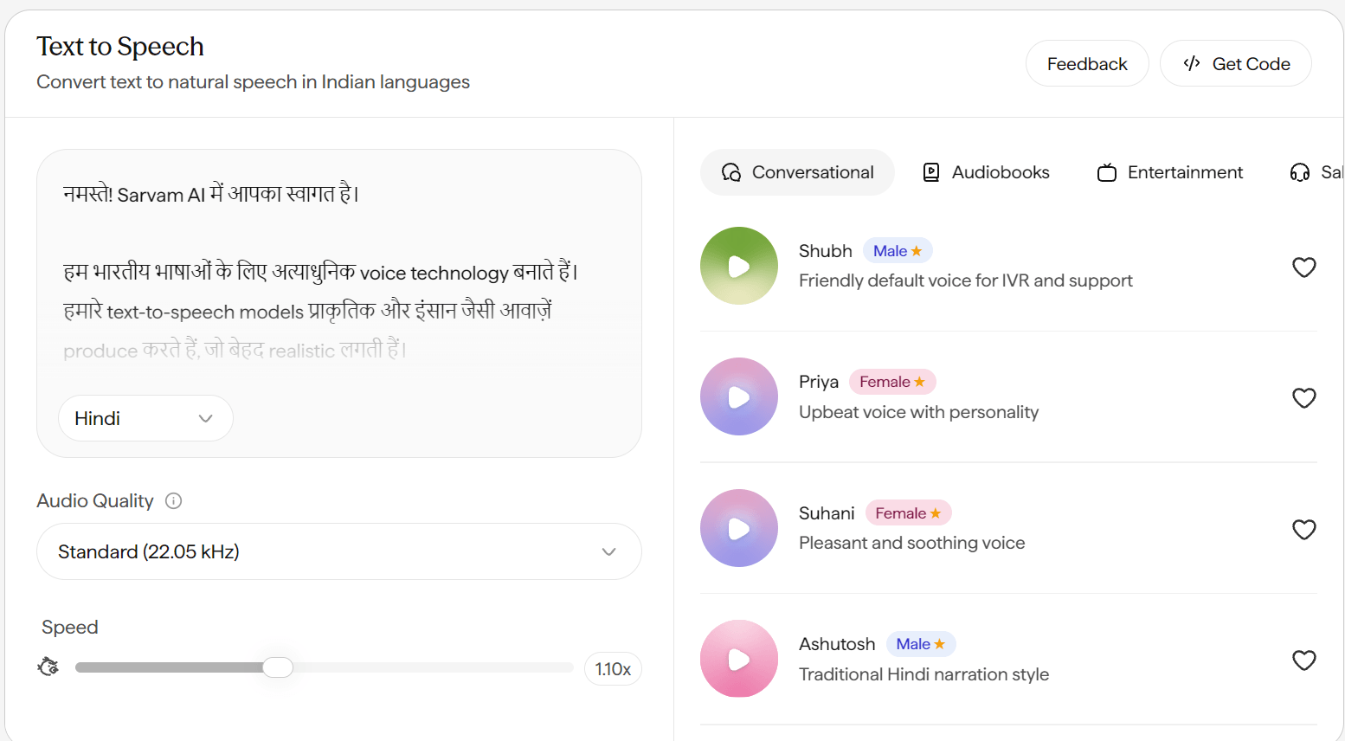Click 'Convert text to natural speech in Indian languages'
Viewport: 1345px width, 741px height.
253,81
